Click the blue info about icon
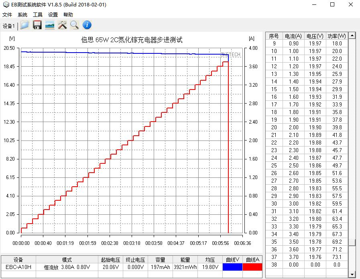This screenshot has height=279, width=360. coord(87,25)
